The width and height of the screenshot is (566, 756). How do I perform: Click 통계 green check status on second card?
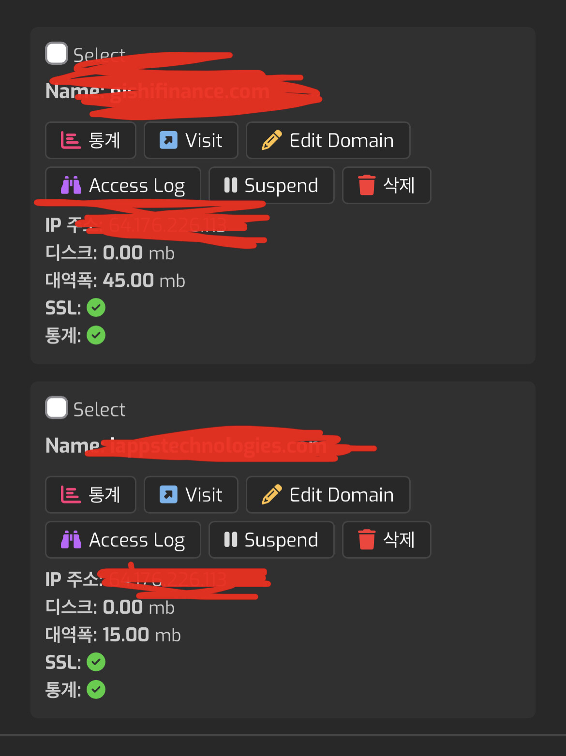[96, 690]
